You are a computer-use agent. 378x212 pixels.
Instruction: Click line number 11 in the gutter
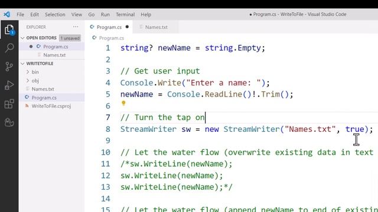(x=106, y=164)
